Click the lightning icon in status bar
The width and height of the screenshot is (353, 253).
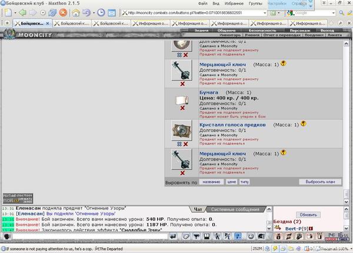(275, 248)
